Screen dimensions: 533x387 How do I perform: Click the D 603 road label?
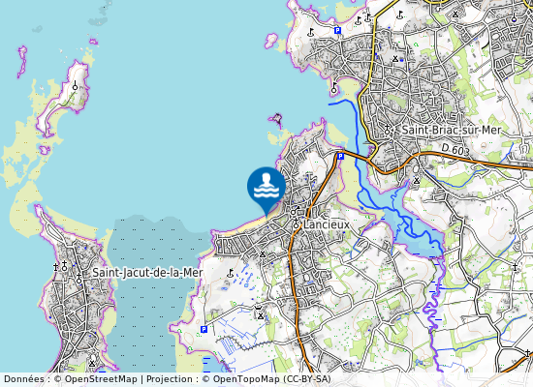455,149
